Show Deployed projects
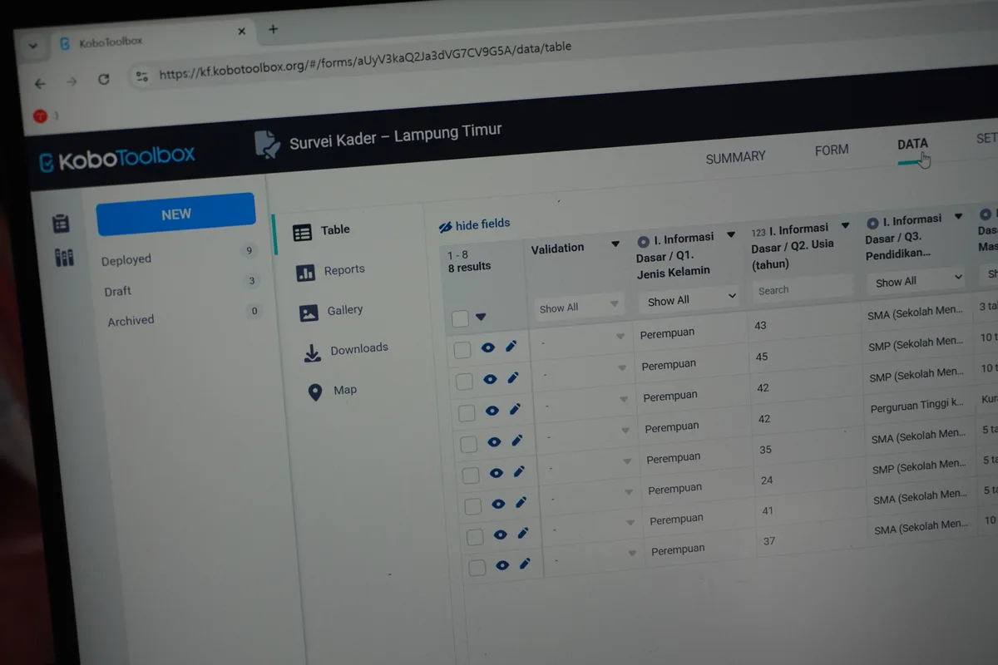Image resolution: width=998 pixels, height=665 pixels. click(x=126, y=260)
